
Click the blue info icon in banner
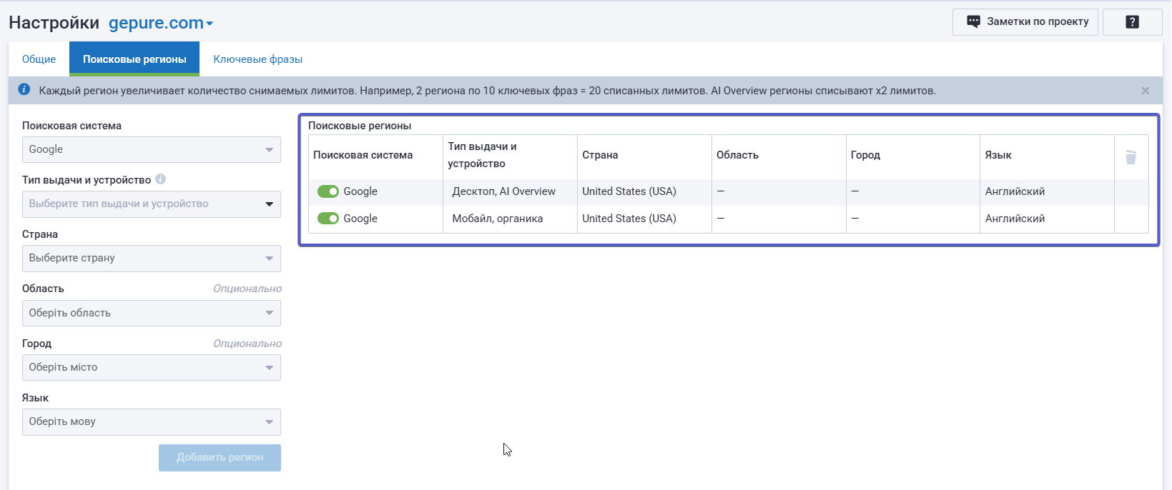(24, 90)
